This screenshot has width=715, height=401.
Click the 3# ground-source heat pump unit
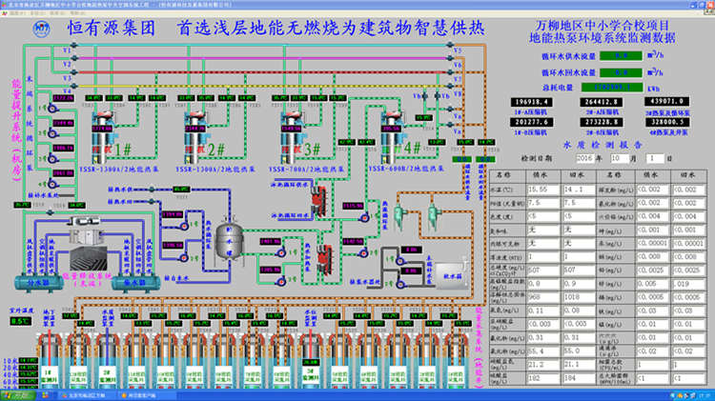tap(293, 137)
